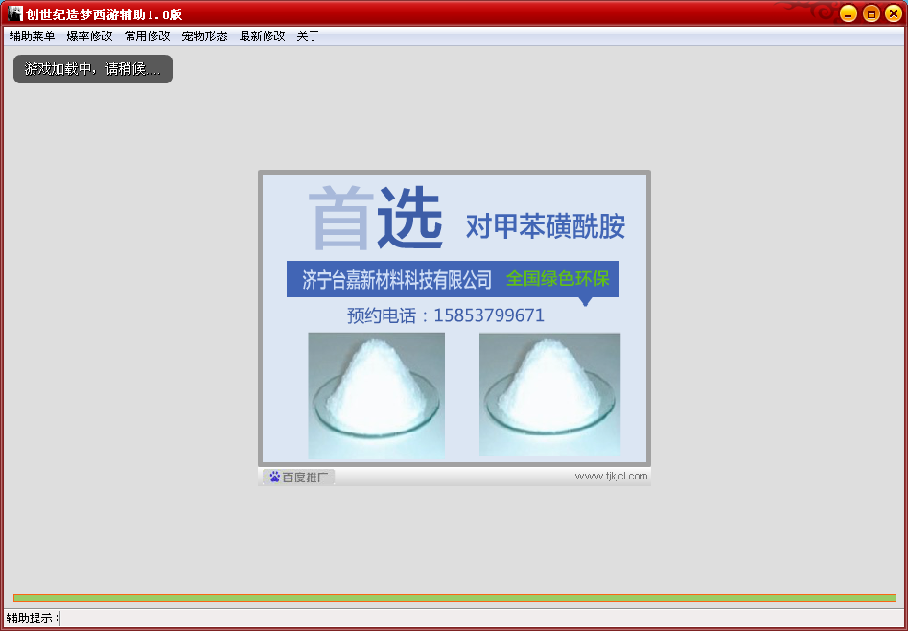Click the phone number 15853799671

point(489,315)
